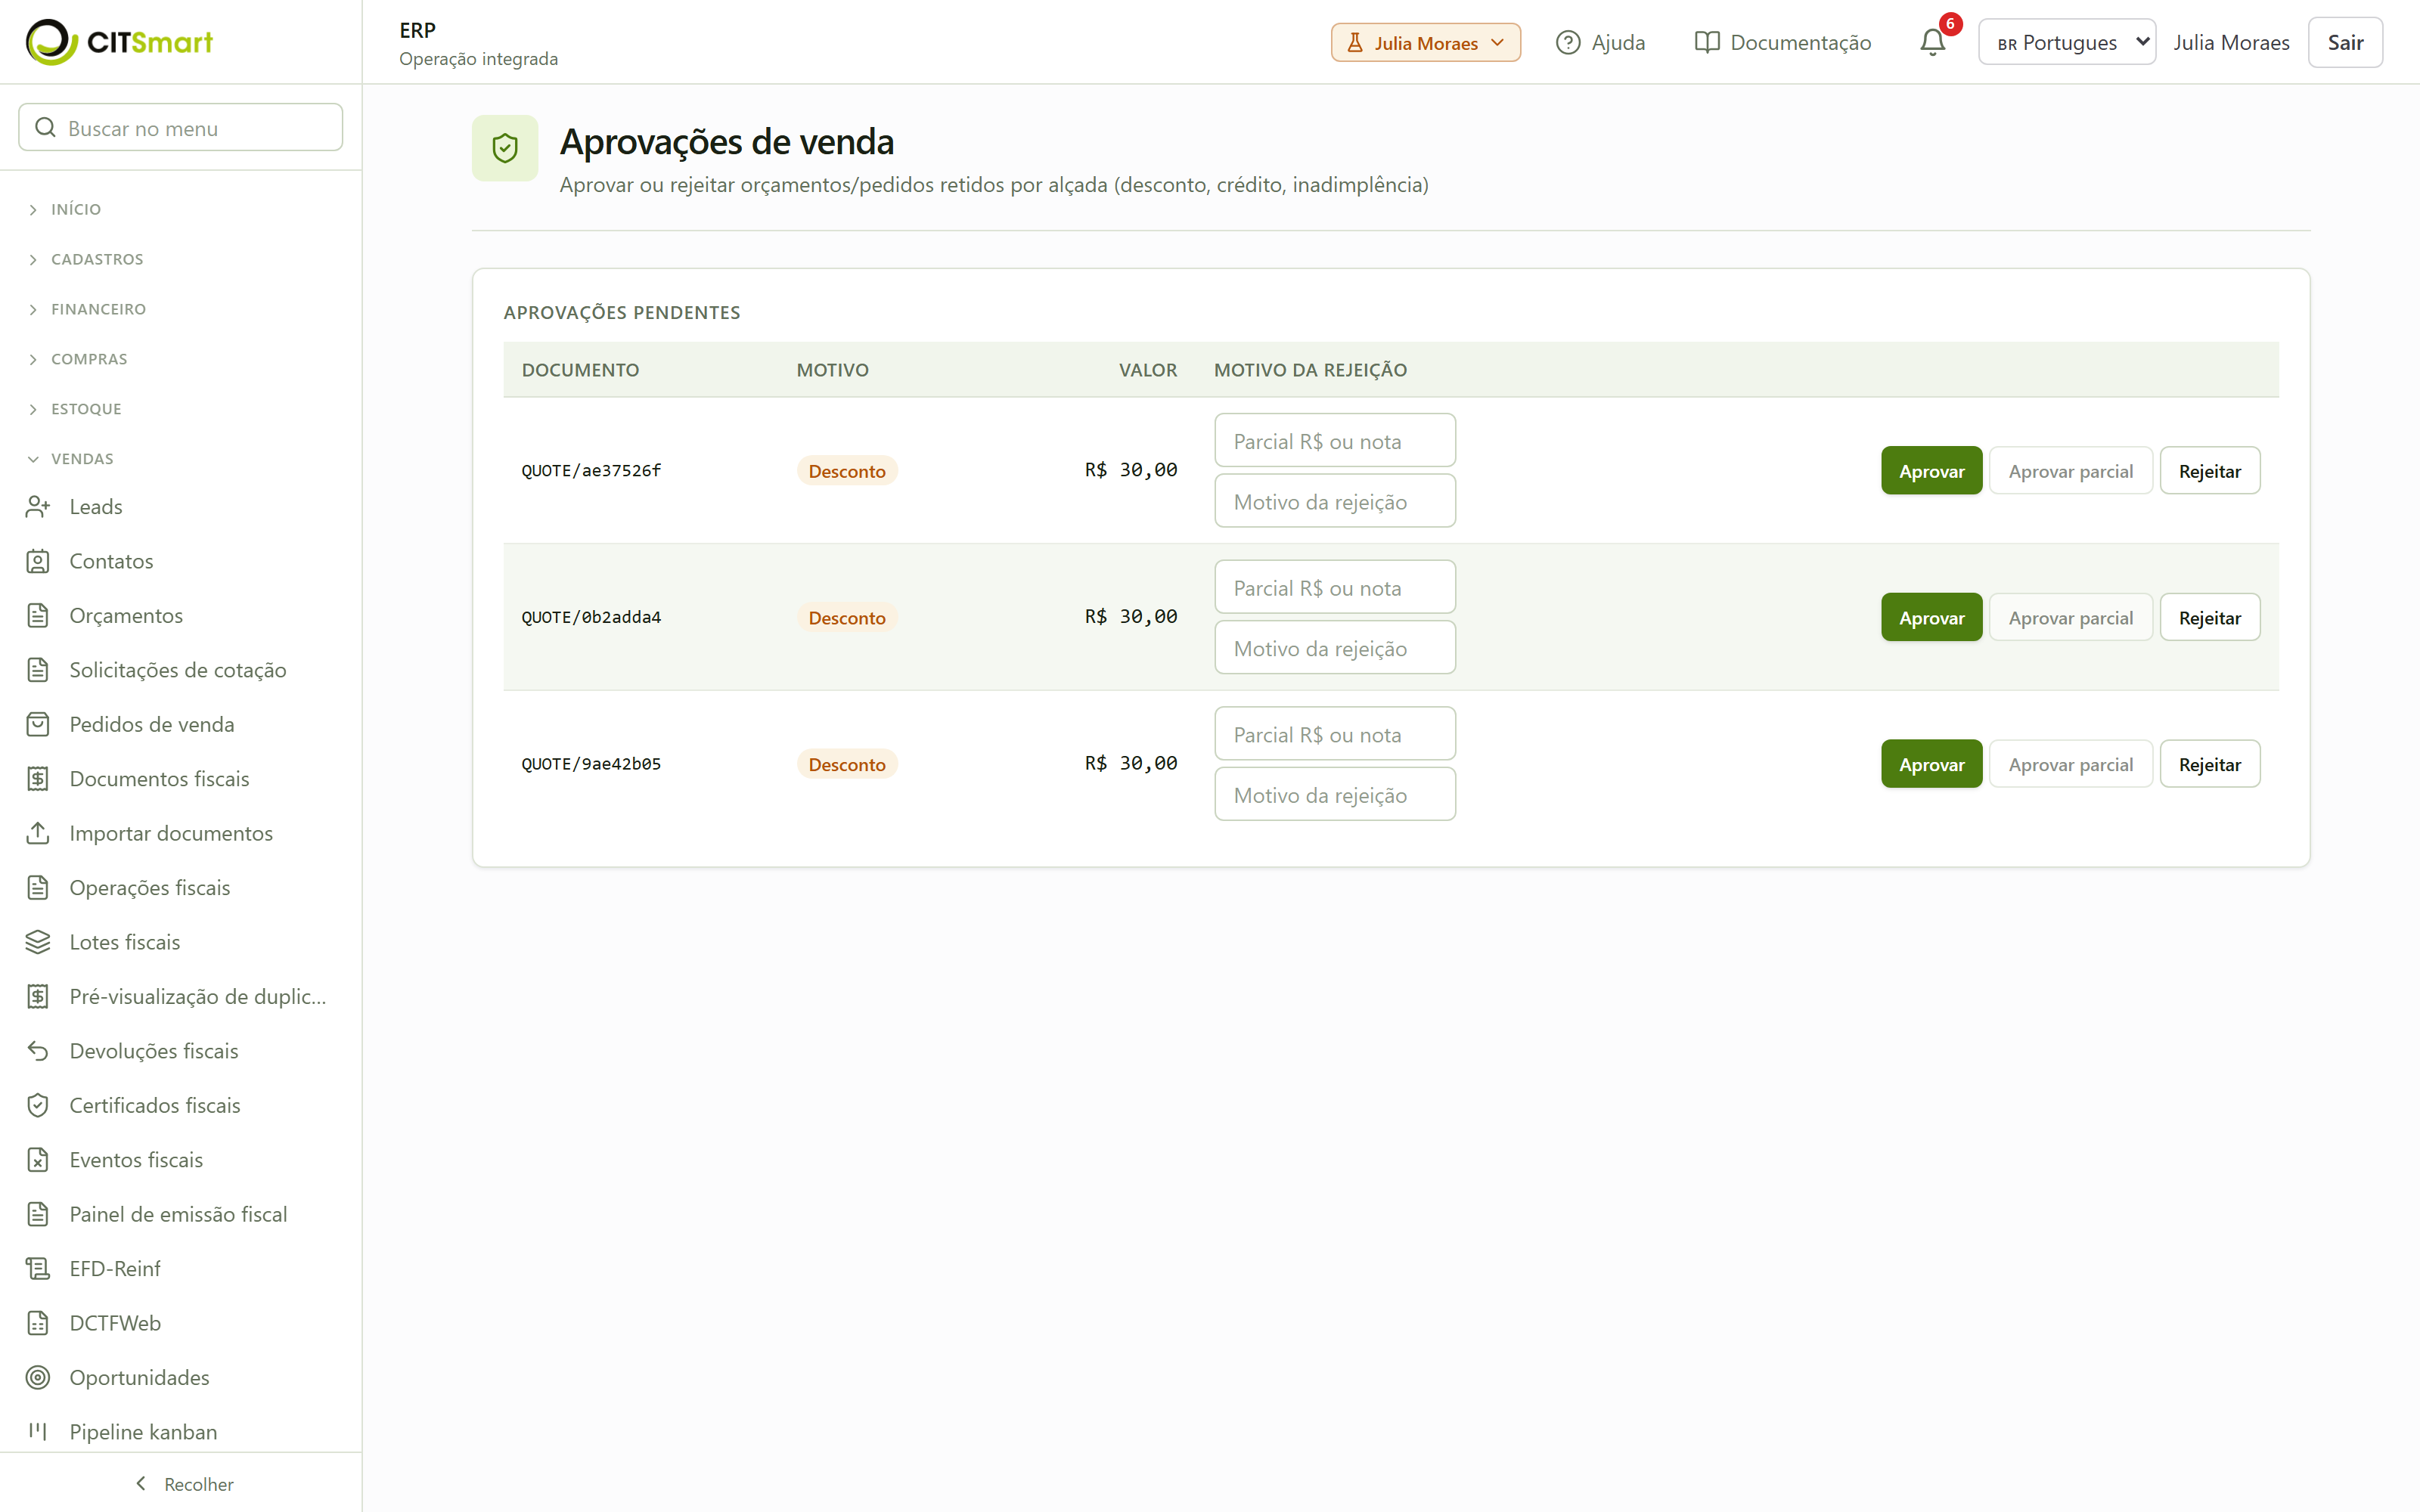Open the Documentação link
This screenshot has width=2420, height=1512.
(1783, 42)
